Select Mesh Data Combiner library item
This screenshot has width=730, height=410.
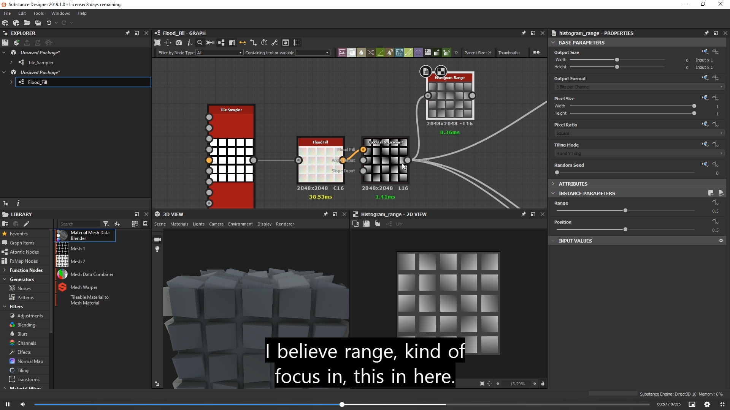click(x=92, y=274)
